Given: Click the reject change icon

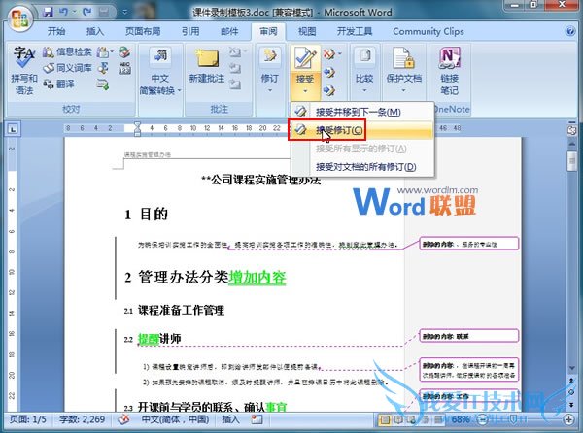Looking at the screenshot, I should (328, 53).
